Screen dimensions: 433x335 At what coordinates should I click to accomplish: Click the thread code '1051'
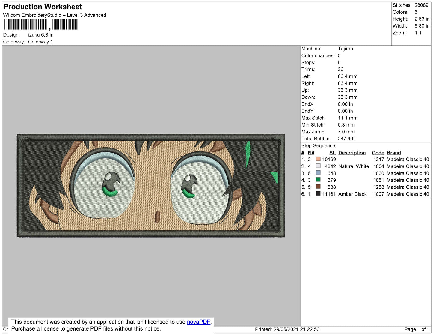378,180
